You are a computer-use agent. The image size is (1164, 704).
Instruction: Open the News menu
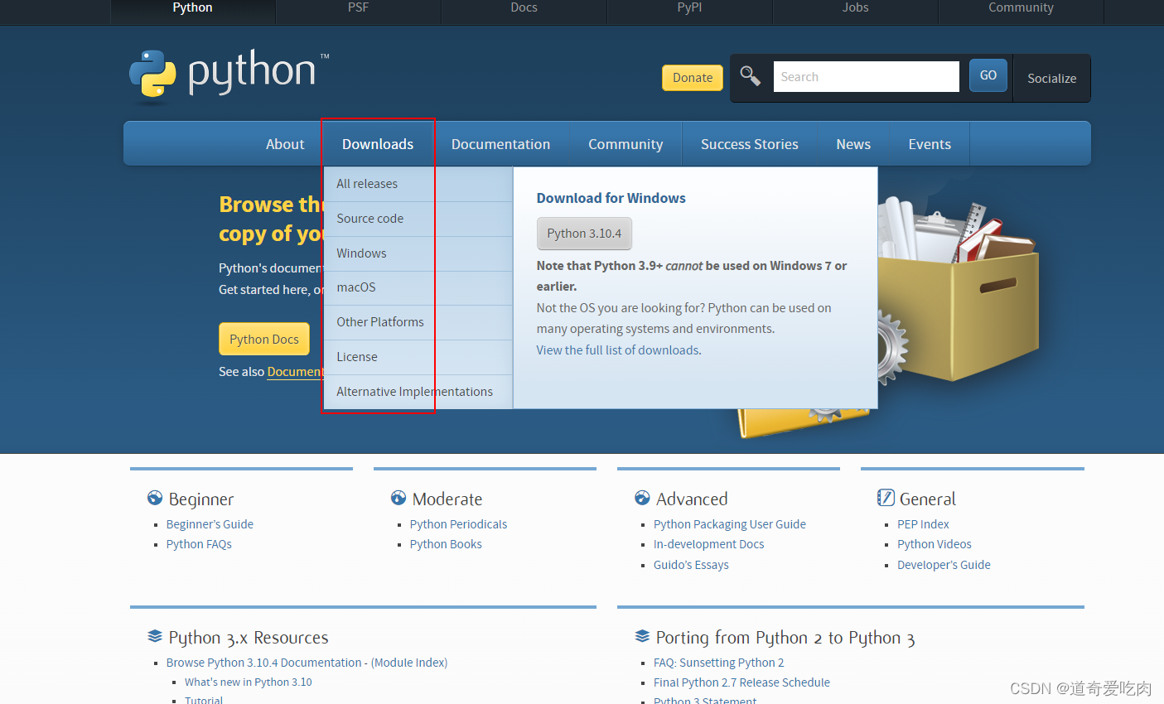853,144
